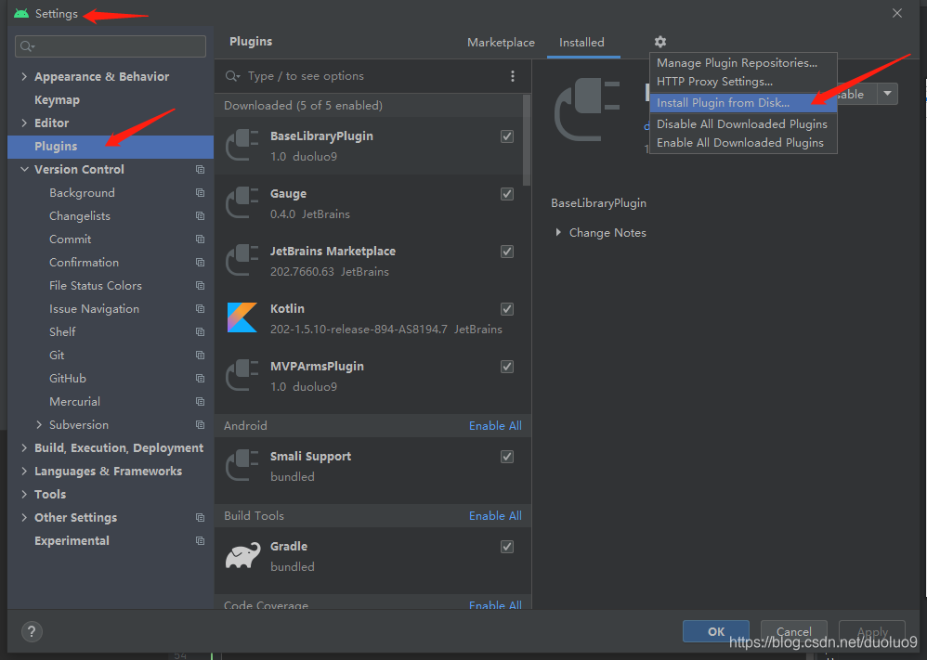Expand the Change Notes disclosure triangle
This screenshot has height=660, width=927.
pos(558,233)
